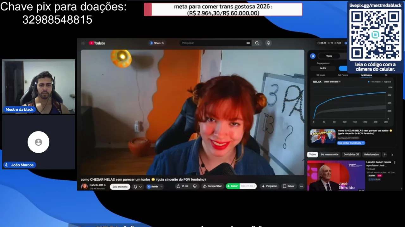The width and height of the screenshot is (405, 227).
Task: Select the De Gabrita Off chip
Action: click(x=351, y=154)
